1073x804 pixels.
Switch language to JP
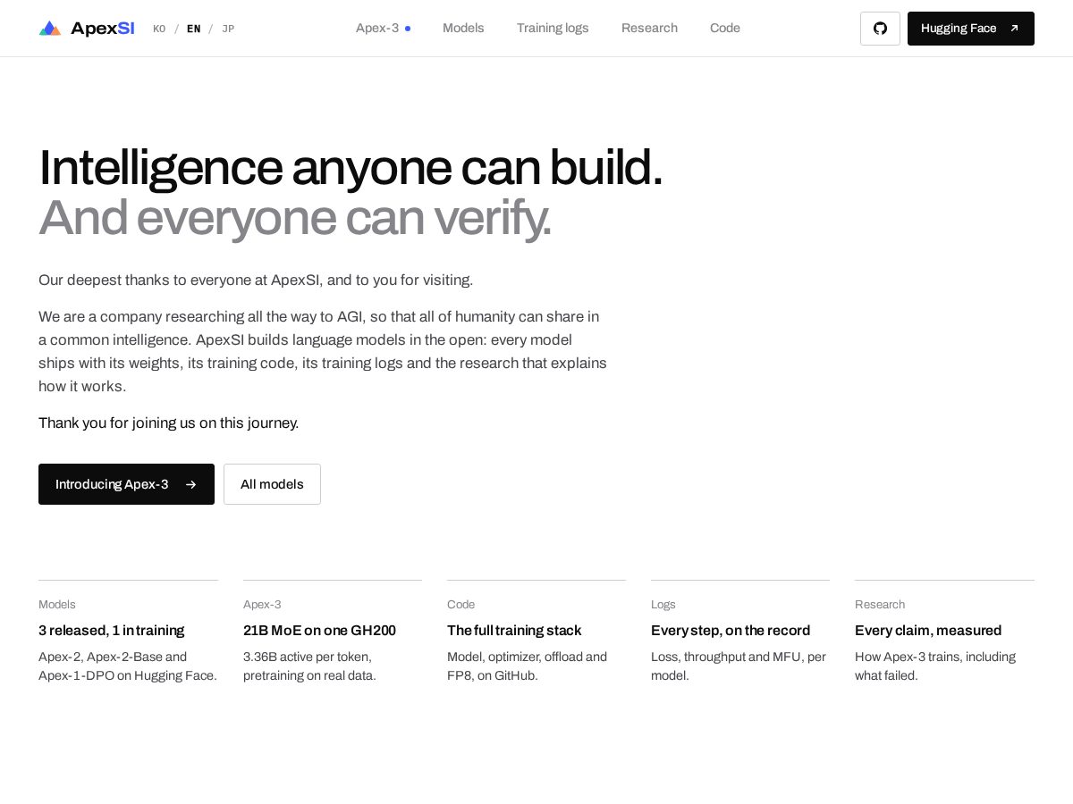pyautogui.click(x=228, y=29)
